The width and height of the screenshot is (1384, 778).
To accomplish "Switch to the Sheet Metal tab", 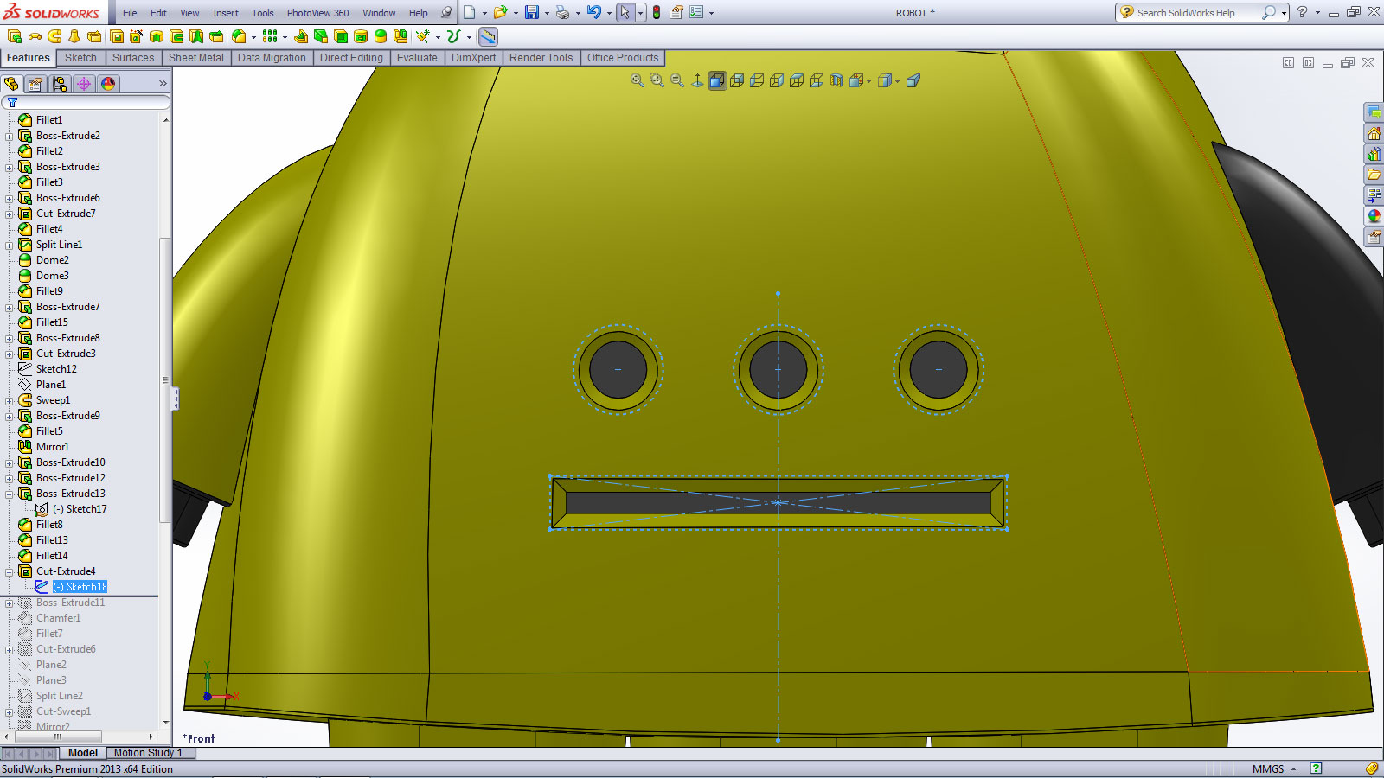I will pyautogui.click(x=195, y=58).
